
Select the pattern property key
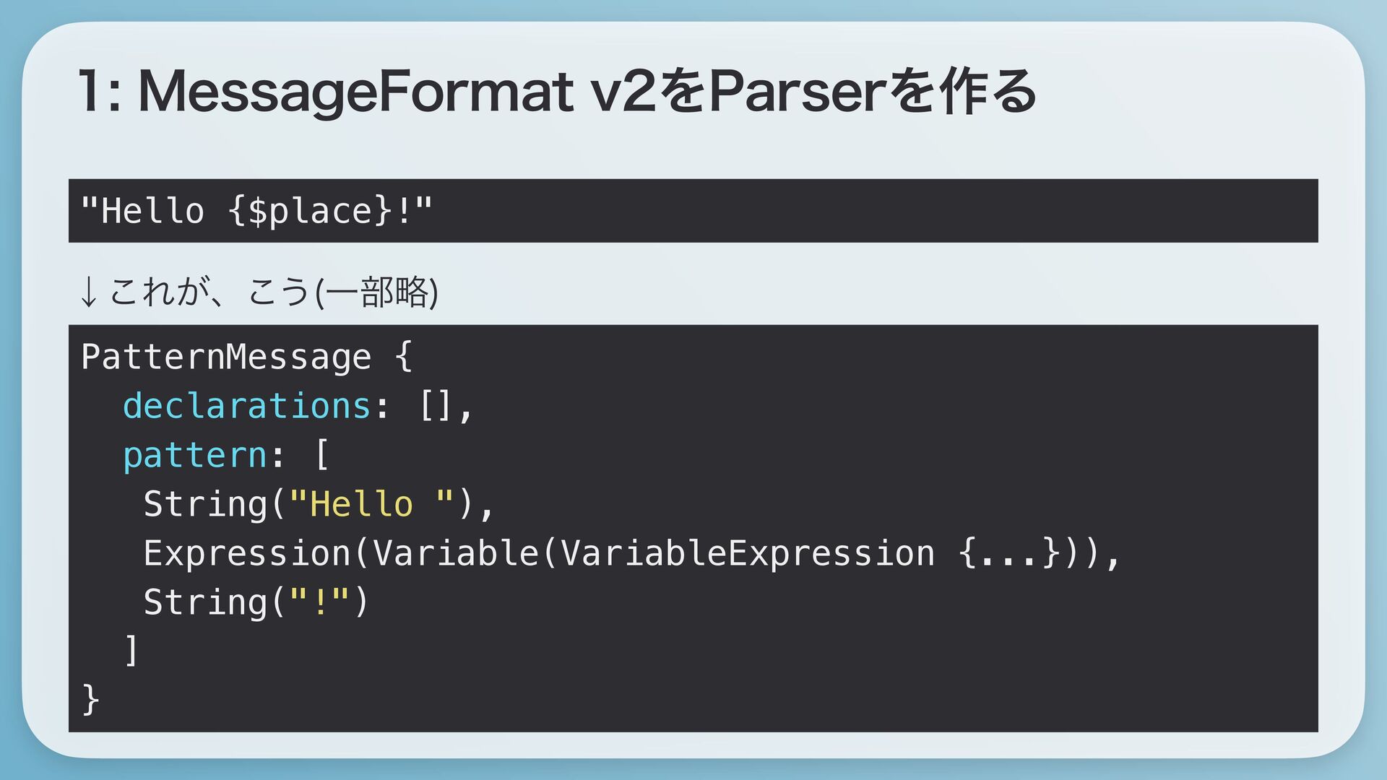click(195, 456)
